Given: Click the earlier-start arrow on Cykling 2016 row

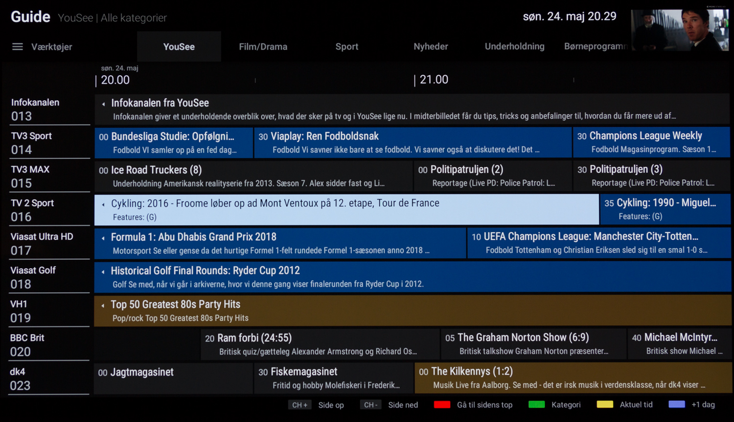Looking at the screenshot, I should [103, 205].
